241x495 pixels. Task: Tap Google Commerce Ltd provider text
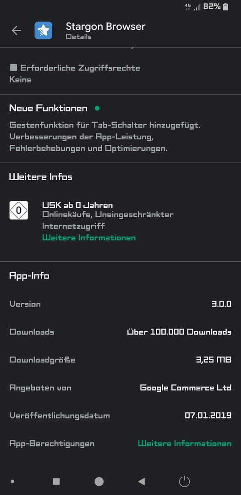(186, 388)
